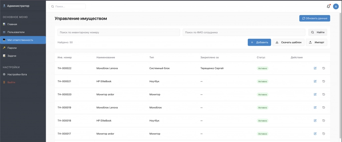Click the Скачать шаблон button
This screenshot has width=342, height=142.
tap(289, 42)
